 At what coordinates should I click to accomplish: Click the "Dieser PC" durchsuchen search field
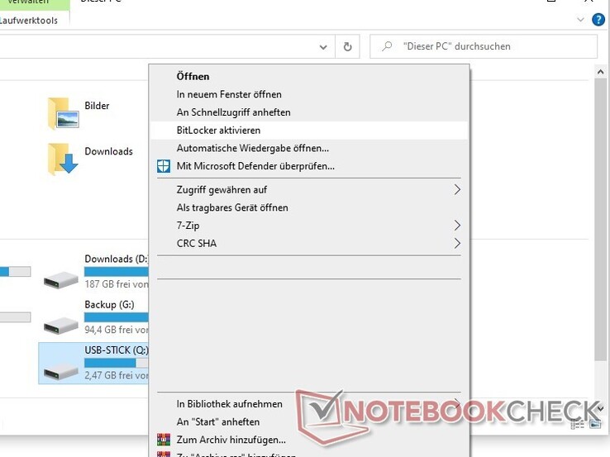coord(484,46)
